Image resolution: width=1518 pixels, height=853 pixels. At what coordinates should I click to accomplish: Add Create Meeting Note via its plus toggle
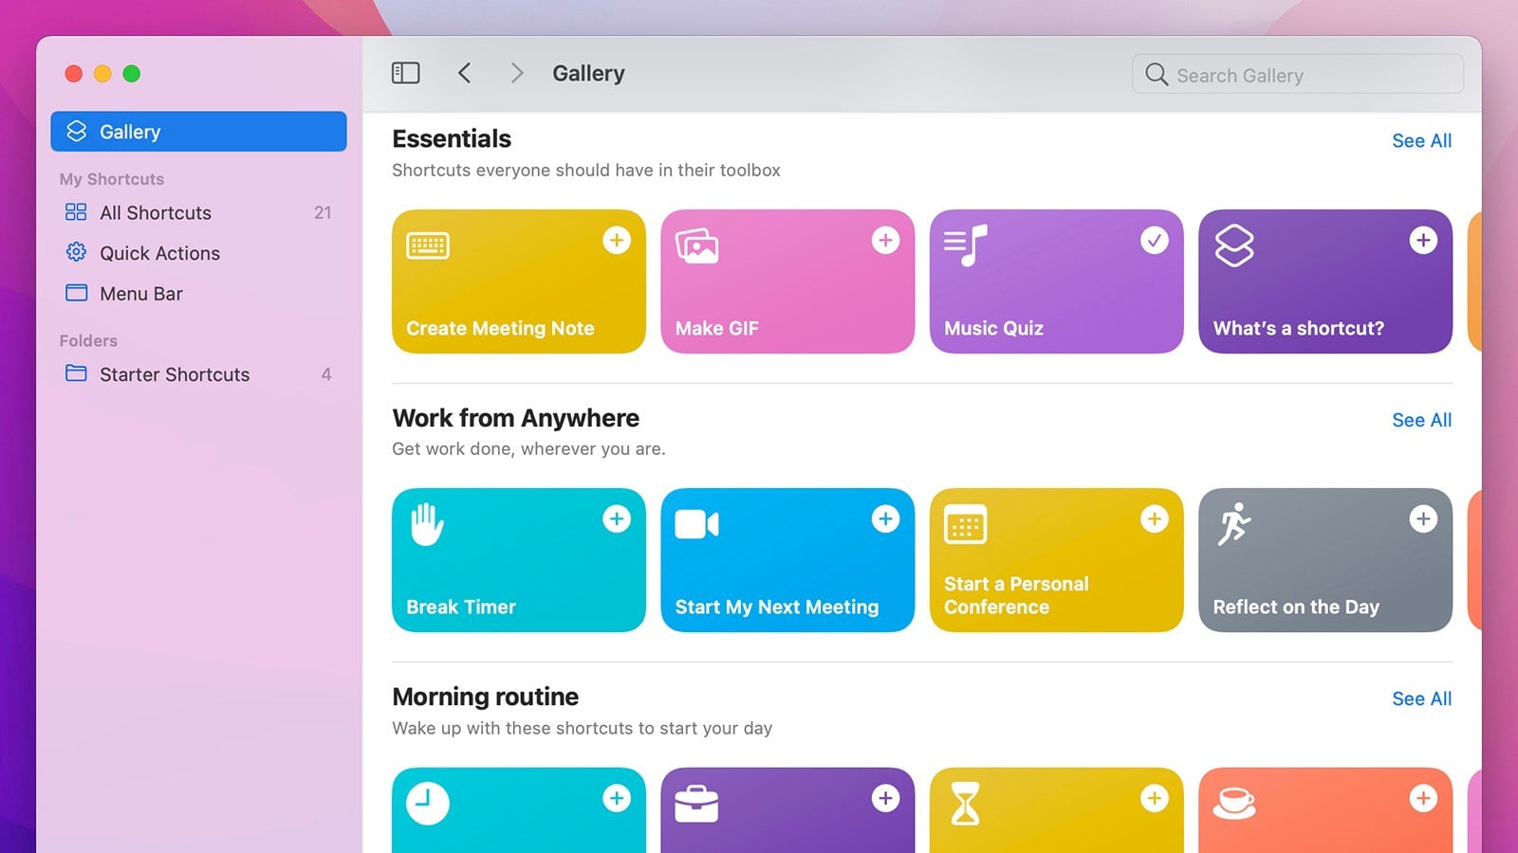click(x=616, y=241)
